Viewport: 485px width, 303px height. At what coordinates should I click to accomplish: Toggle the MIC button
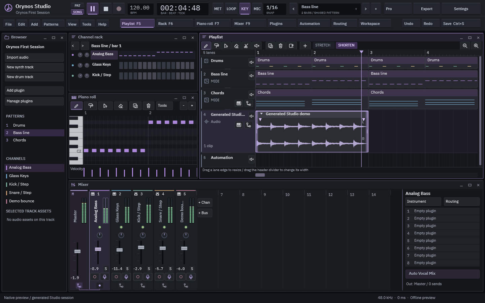click(x=257, y=9)
